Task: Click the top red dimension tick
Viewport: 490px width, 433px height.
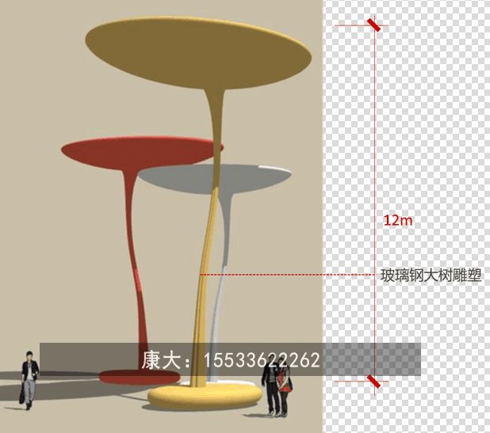Action: pyautogui.click(x=374, y=25)
